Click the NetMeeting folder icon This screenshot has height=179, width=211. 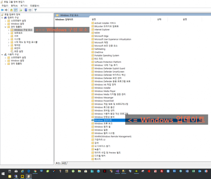pos(92,49)
